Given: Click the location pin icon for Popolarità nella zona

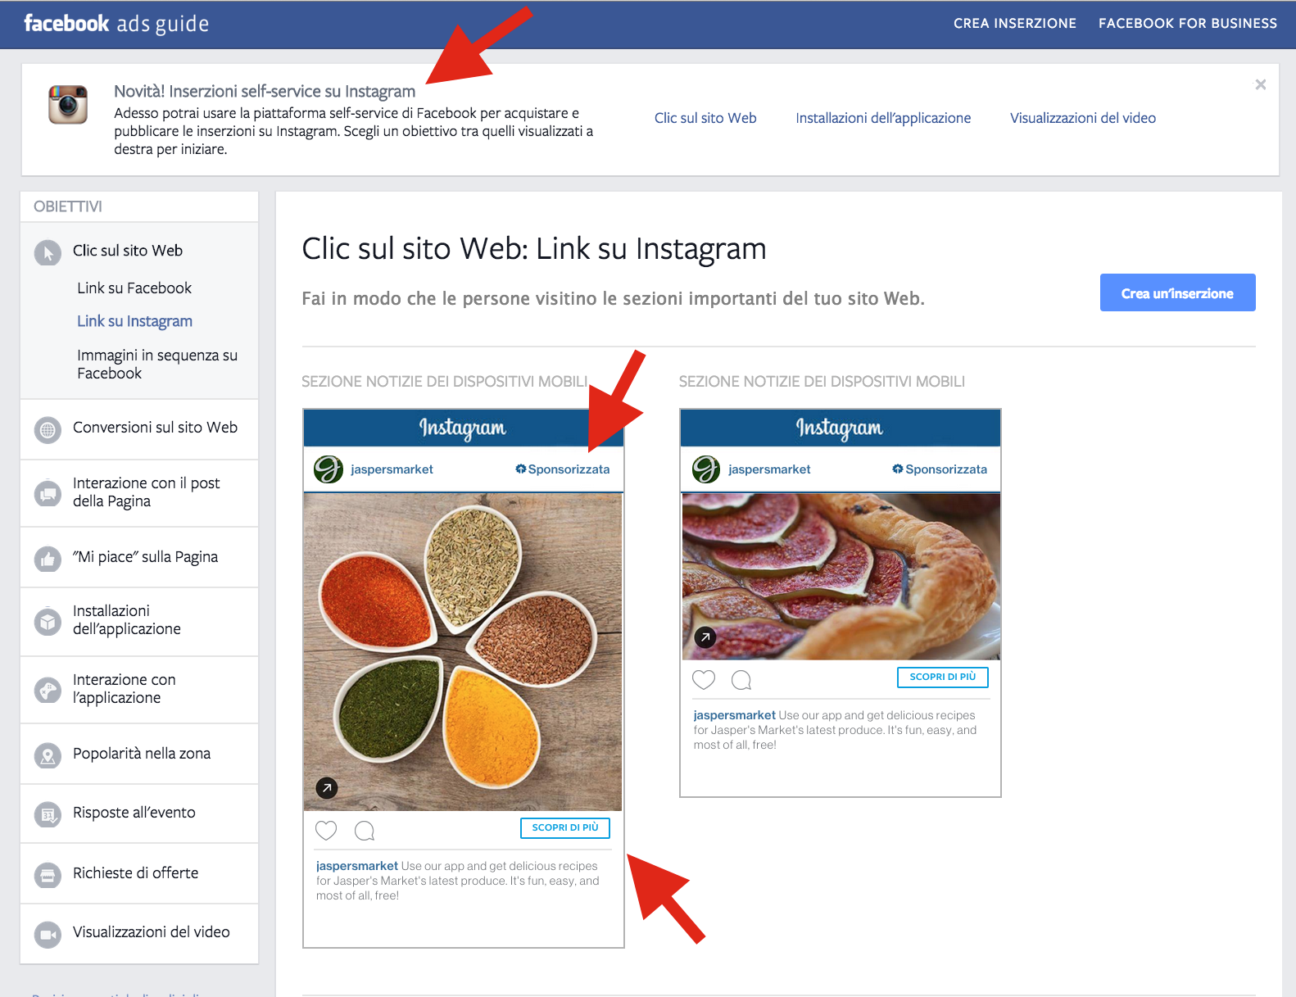Looking at the screenshot, I should pyautogui.click(x=48, y=755).
